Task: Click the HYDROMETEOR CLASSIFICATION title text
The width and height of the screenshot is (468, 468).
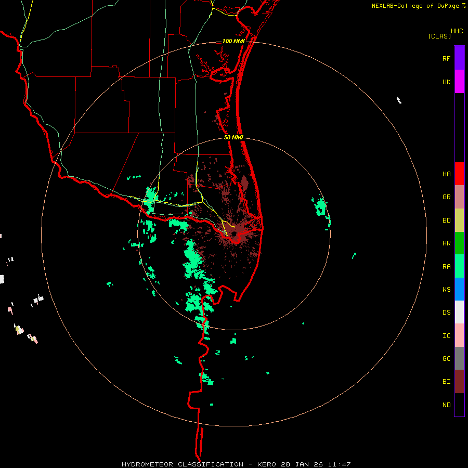Action: coord(182,464)
